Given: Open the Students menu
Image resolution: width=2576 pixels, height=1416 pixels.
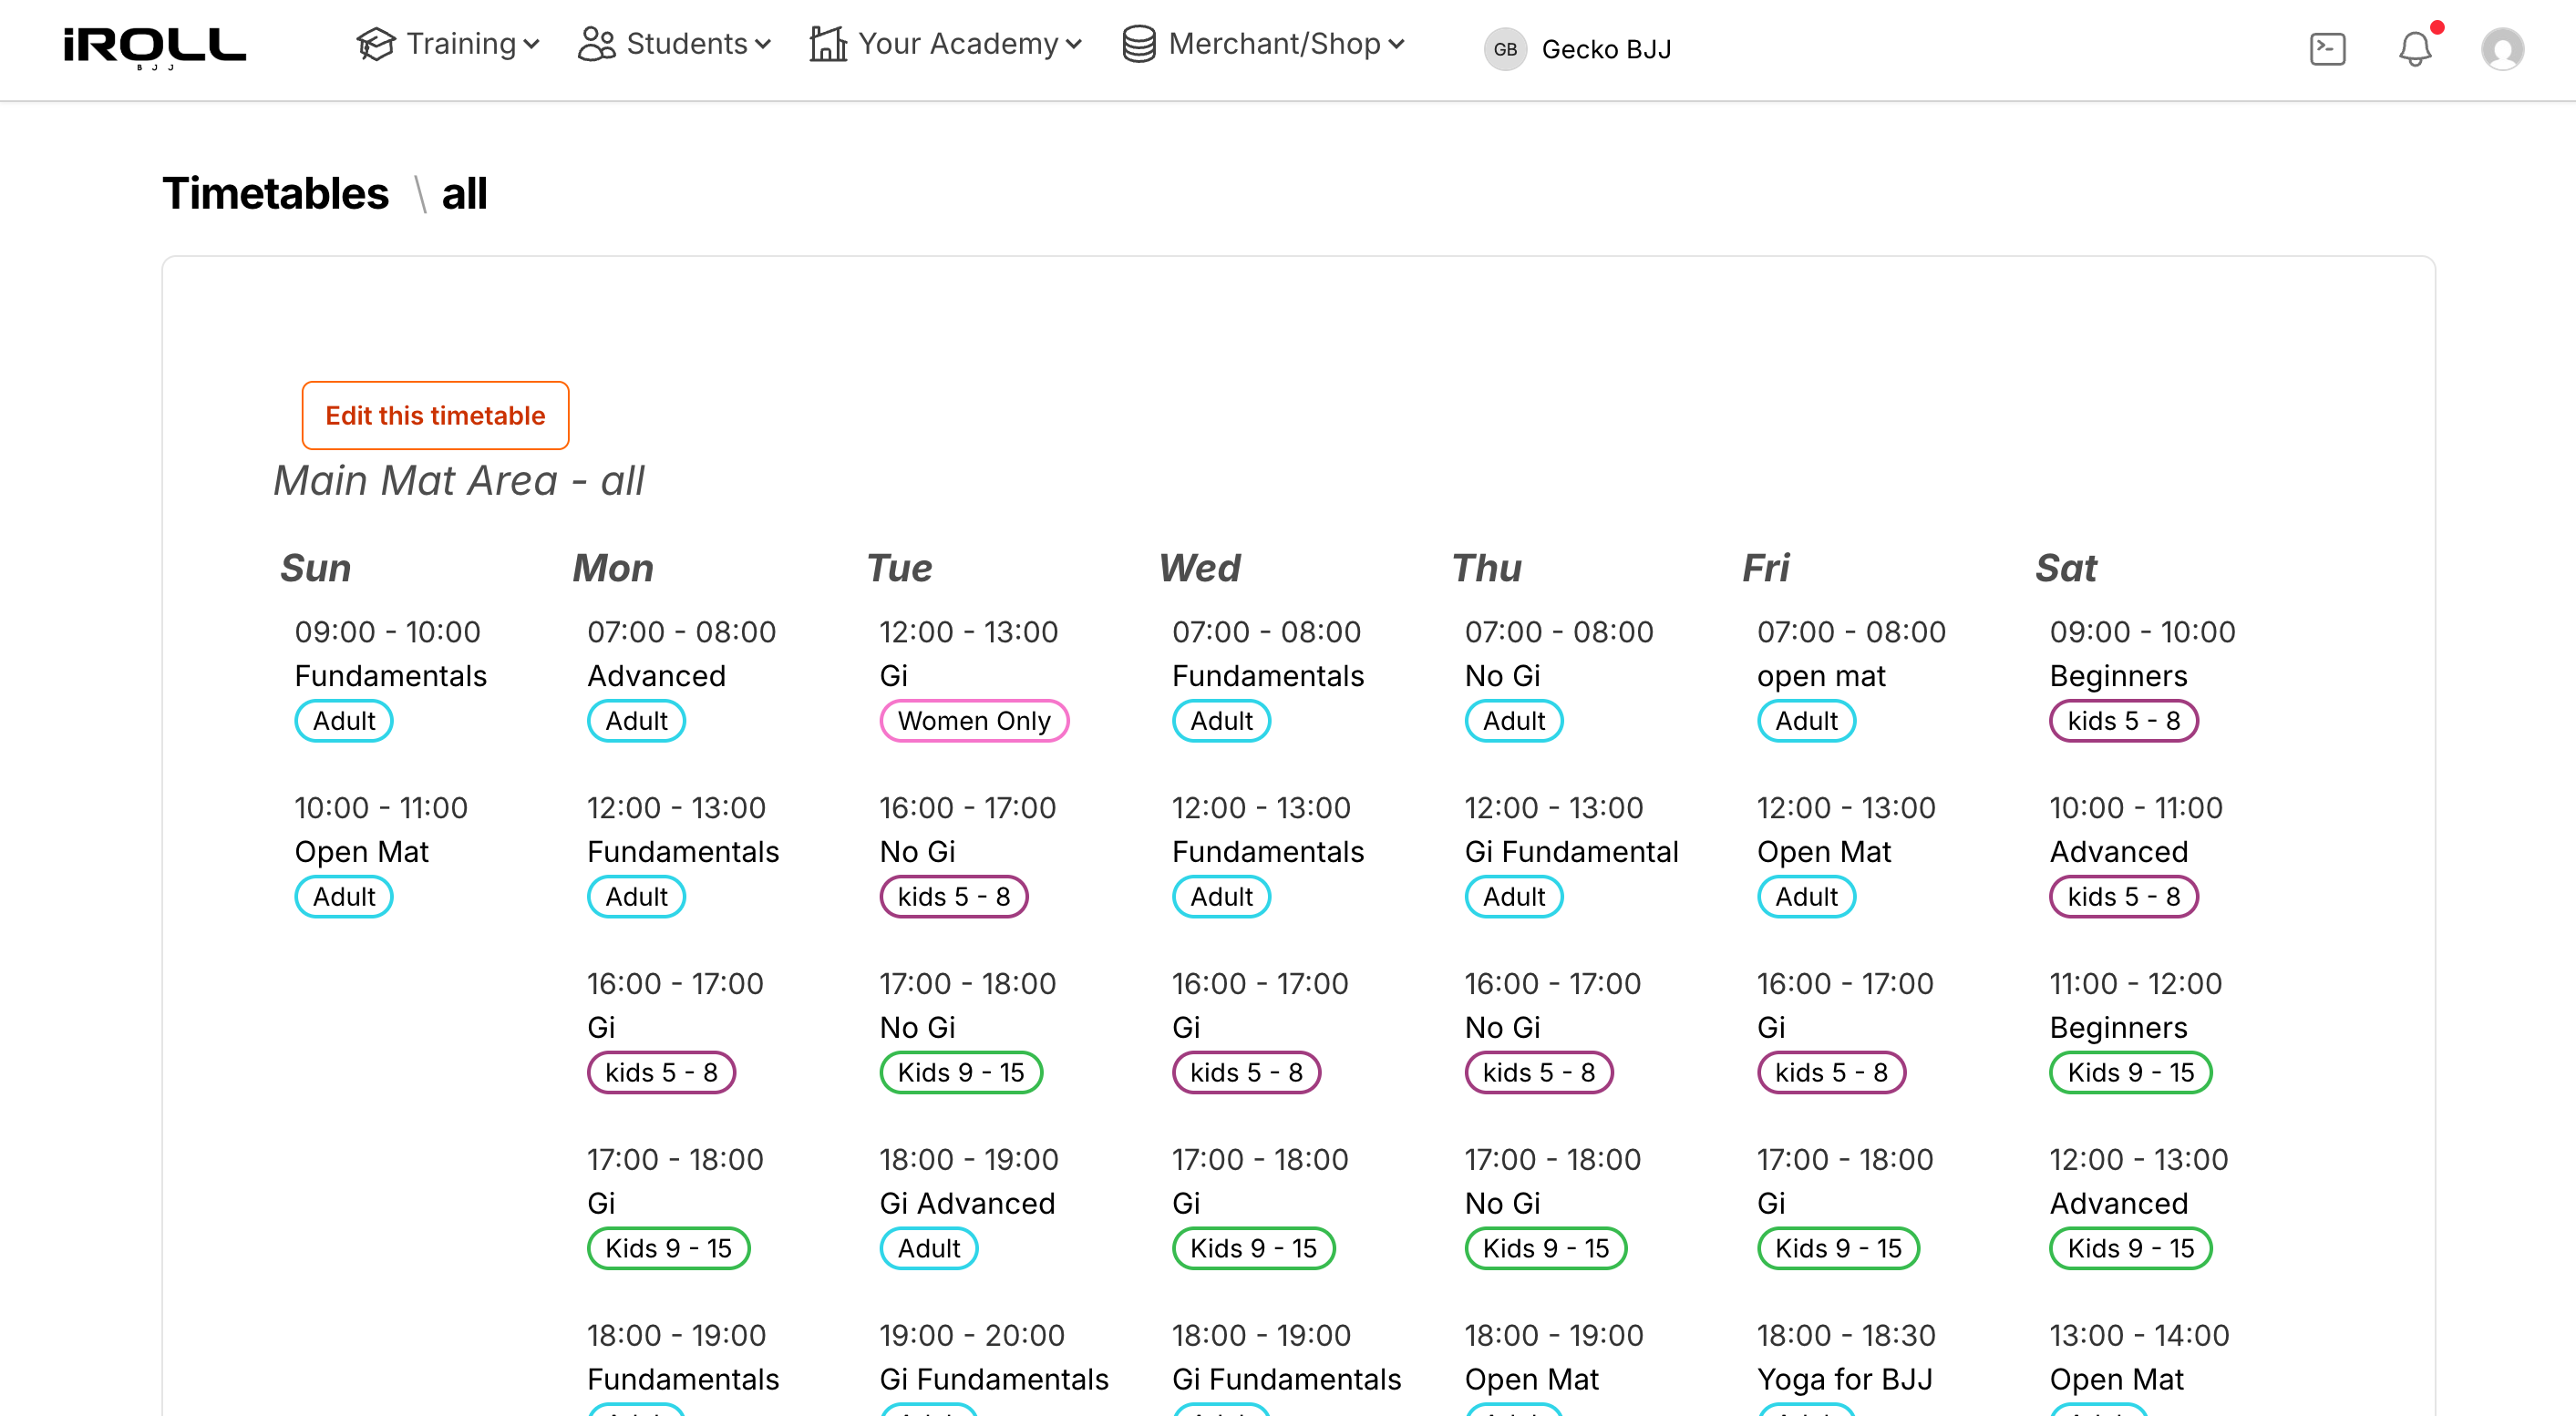Looking at the screenshot, I should pyautogui.click(x=674, y=44).
